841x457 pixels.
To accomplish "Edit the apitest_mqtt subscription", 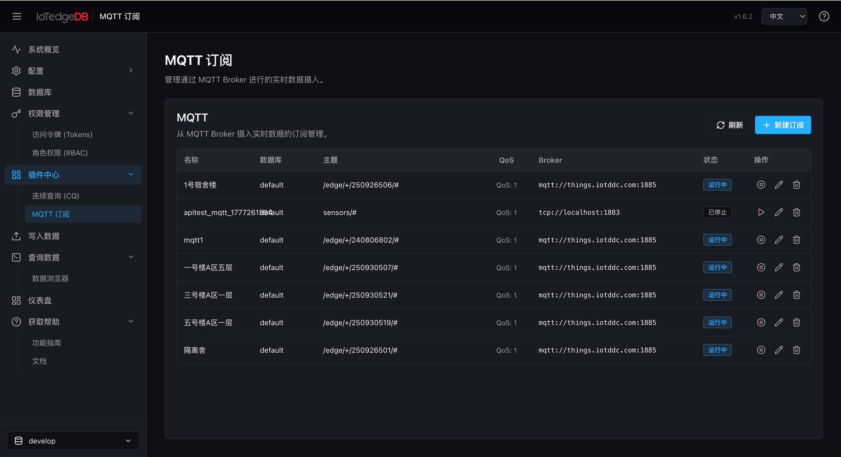I will point(779,212).
